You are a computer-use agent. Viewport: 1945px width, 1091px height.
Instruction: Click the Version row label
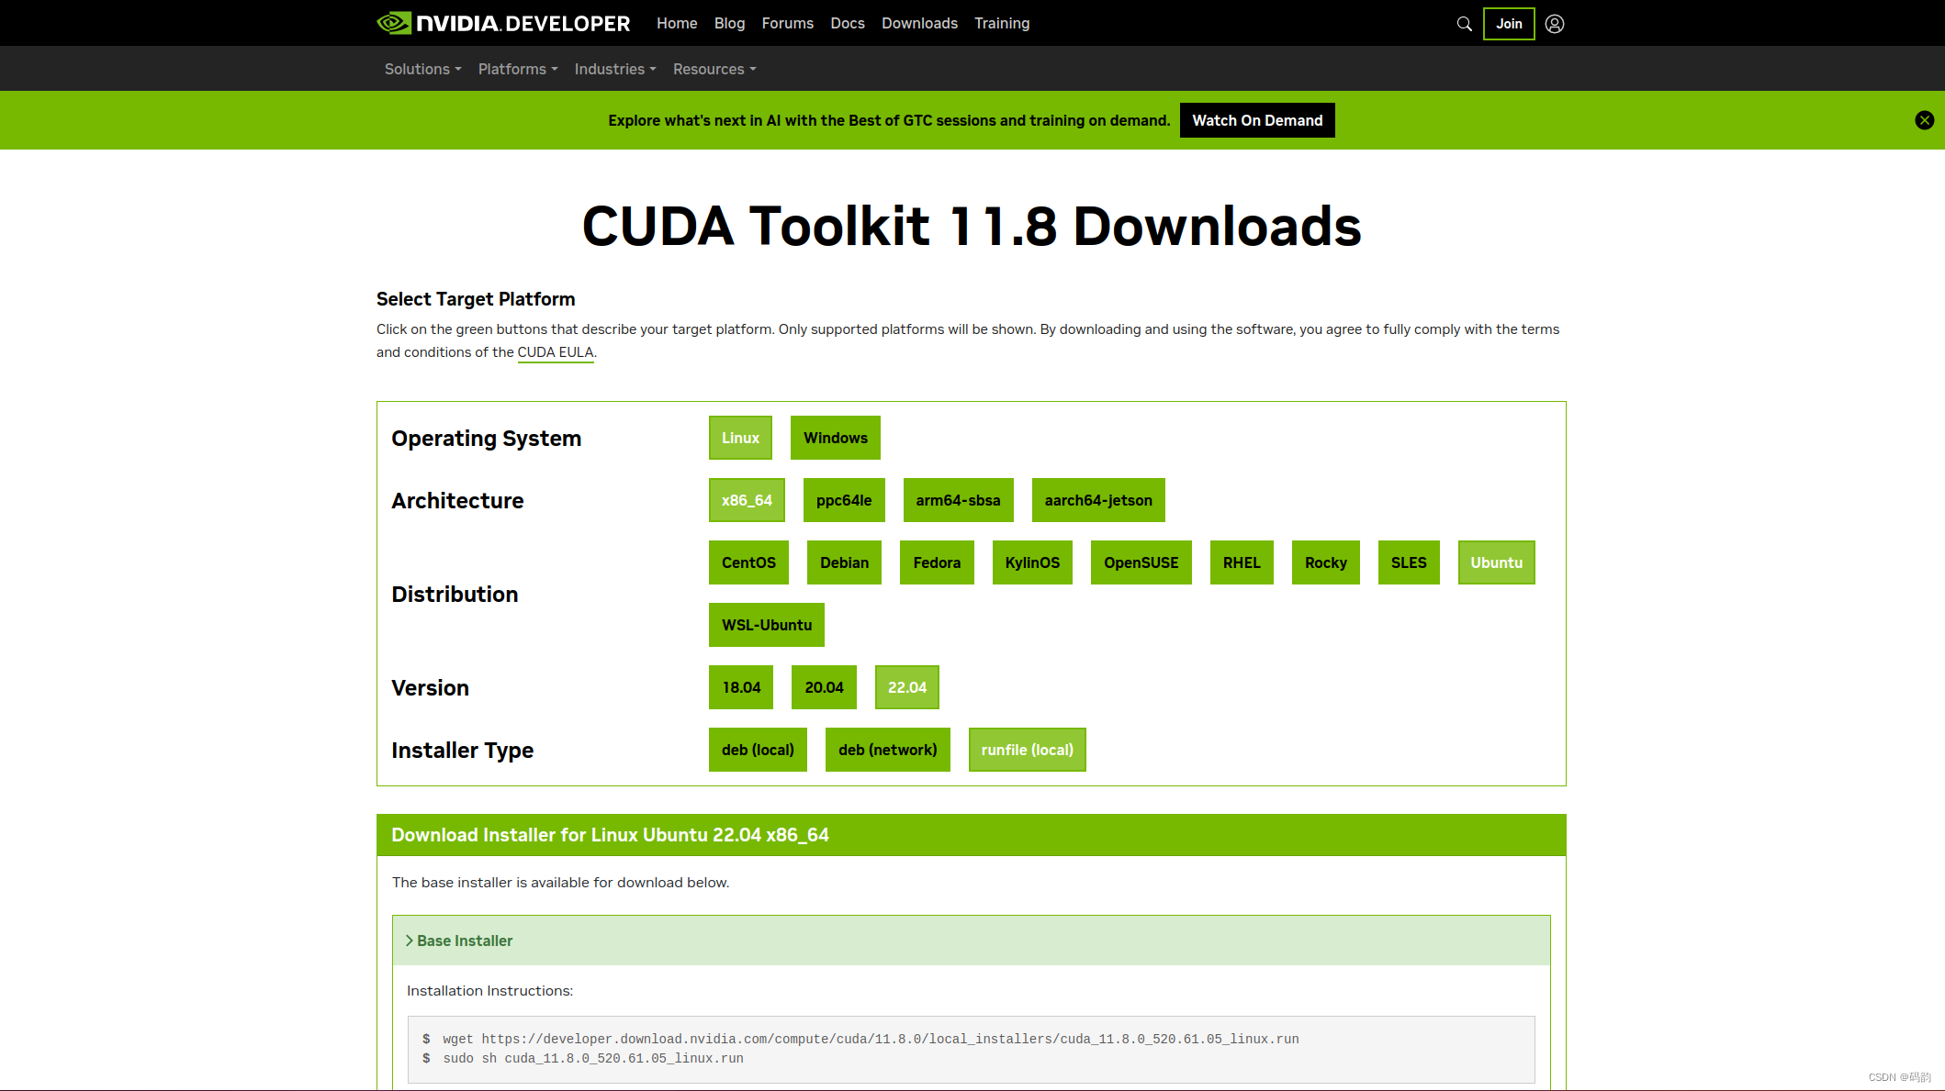(430, 688)
